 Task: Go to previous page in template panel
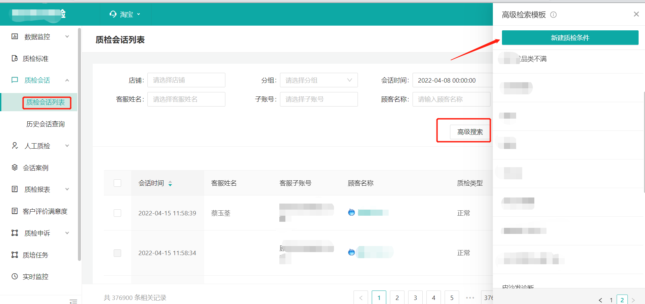(600, 300)
